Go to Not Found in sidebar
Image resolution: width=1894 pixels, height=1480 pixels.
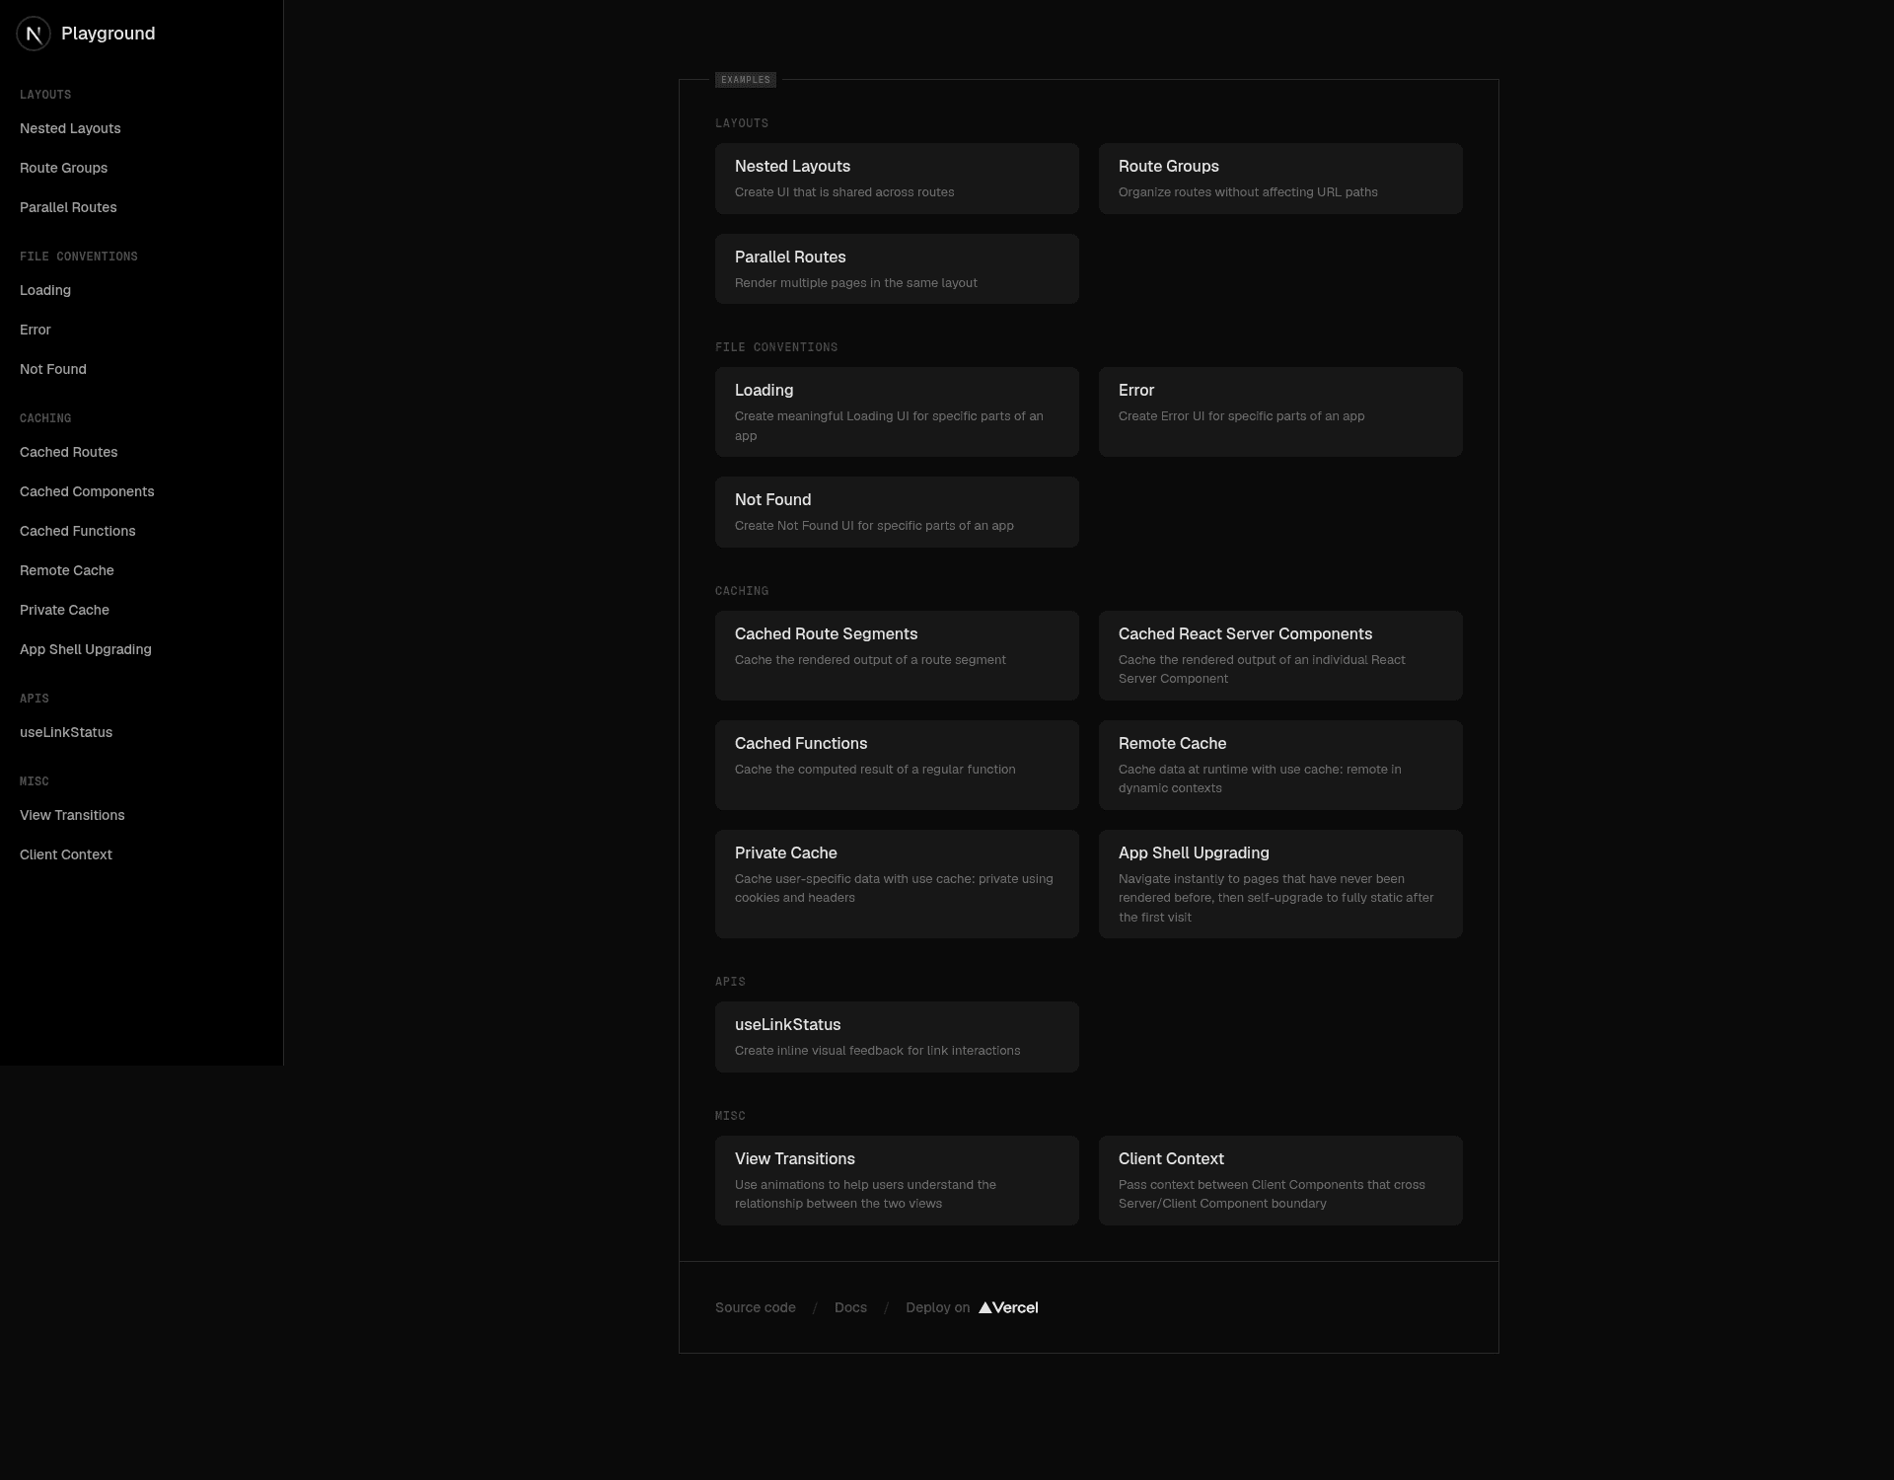(53, 369)
